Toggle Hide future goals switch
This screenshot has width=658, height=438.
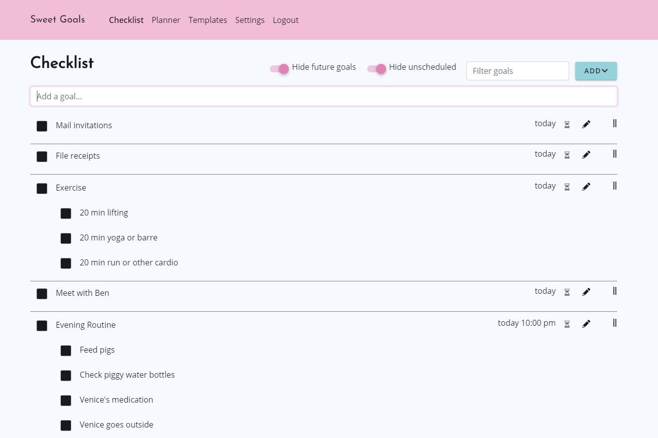[x=279, y=68]
